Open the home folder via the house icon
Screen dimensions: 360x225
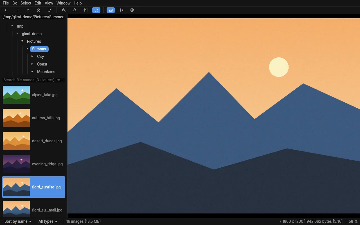coord(39,10)
